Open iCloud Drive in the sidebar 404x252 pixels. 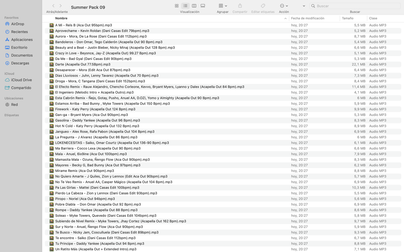pyautogui.click(x=21, y=80)
